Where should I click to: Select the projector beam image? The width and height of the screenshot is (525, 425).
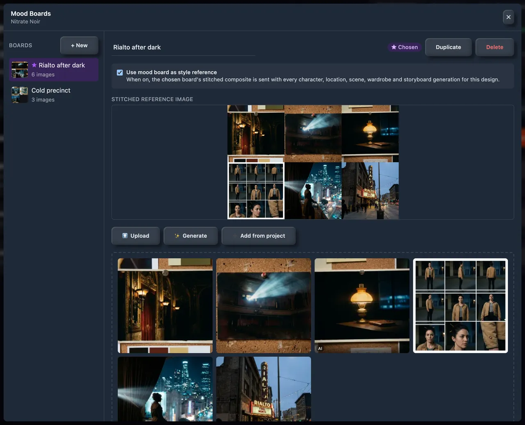click(264, 305)
